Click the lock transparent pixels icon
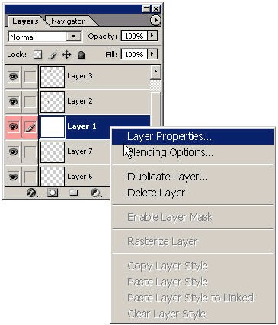Image resolution: width=278 pixels, height=325 pixels. point(38,55)
